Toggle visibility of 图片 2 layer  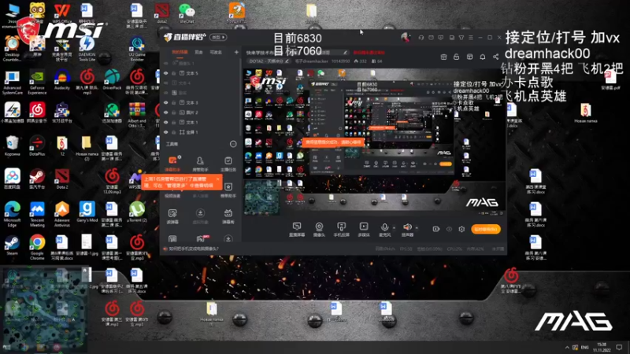165,112
